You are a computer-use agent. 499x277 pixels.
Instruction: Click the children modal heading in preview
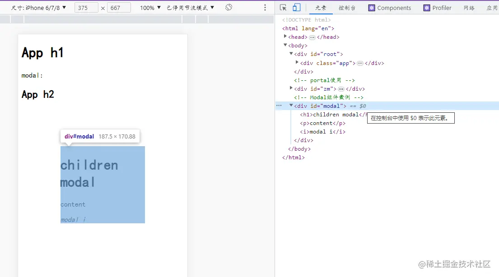pos(89,174)
